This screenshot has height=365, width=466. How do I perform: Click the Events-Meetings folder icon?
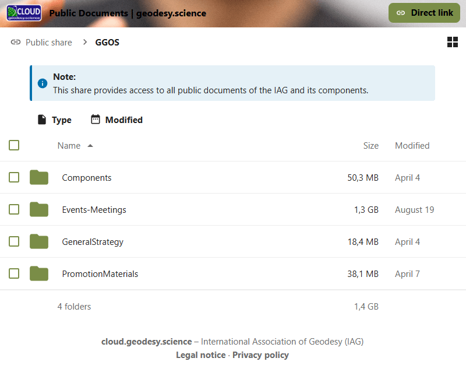[x=39, y=209]
